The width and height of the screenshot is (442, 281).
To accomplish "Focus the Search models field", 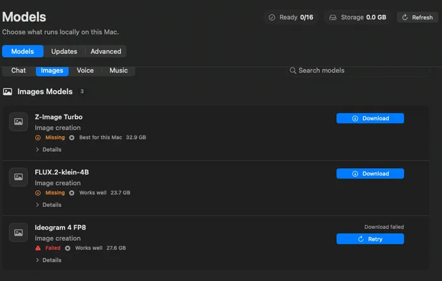I will point(358,70).
